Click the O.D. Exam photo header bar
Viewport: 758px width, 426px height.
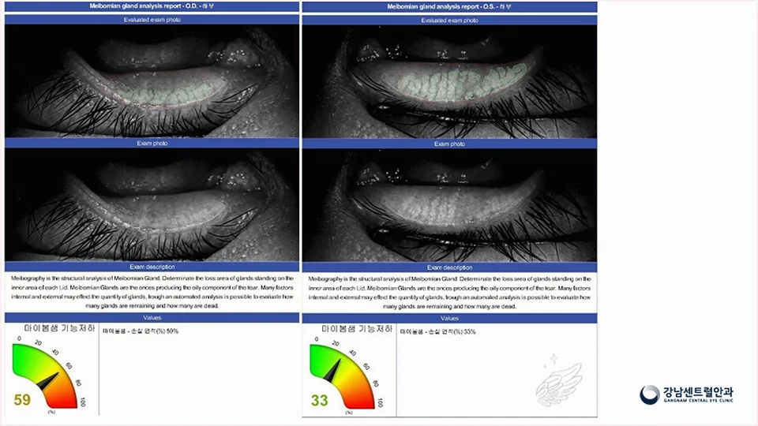[152, 143]
